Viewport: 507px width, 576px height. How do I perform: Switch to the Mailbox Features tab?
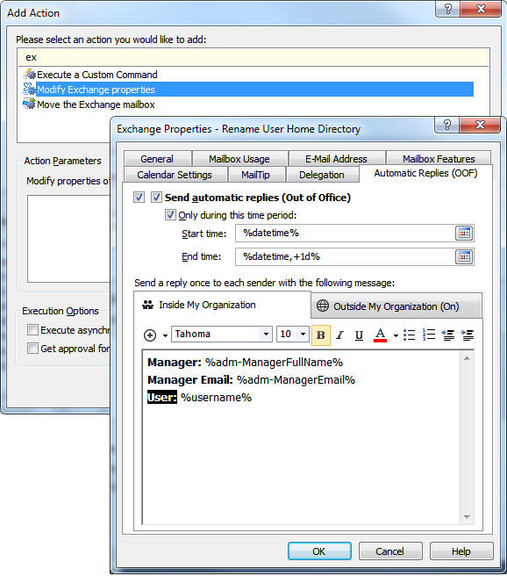(439, 159)
